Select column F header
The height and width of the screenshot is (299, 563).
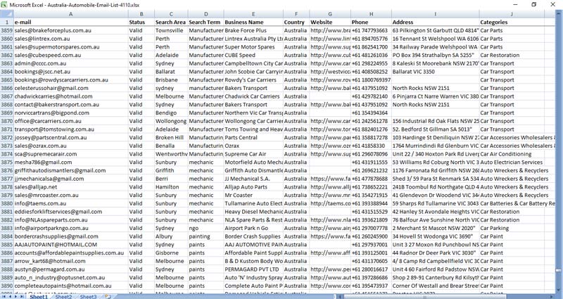point(296,14)
